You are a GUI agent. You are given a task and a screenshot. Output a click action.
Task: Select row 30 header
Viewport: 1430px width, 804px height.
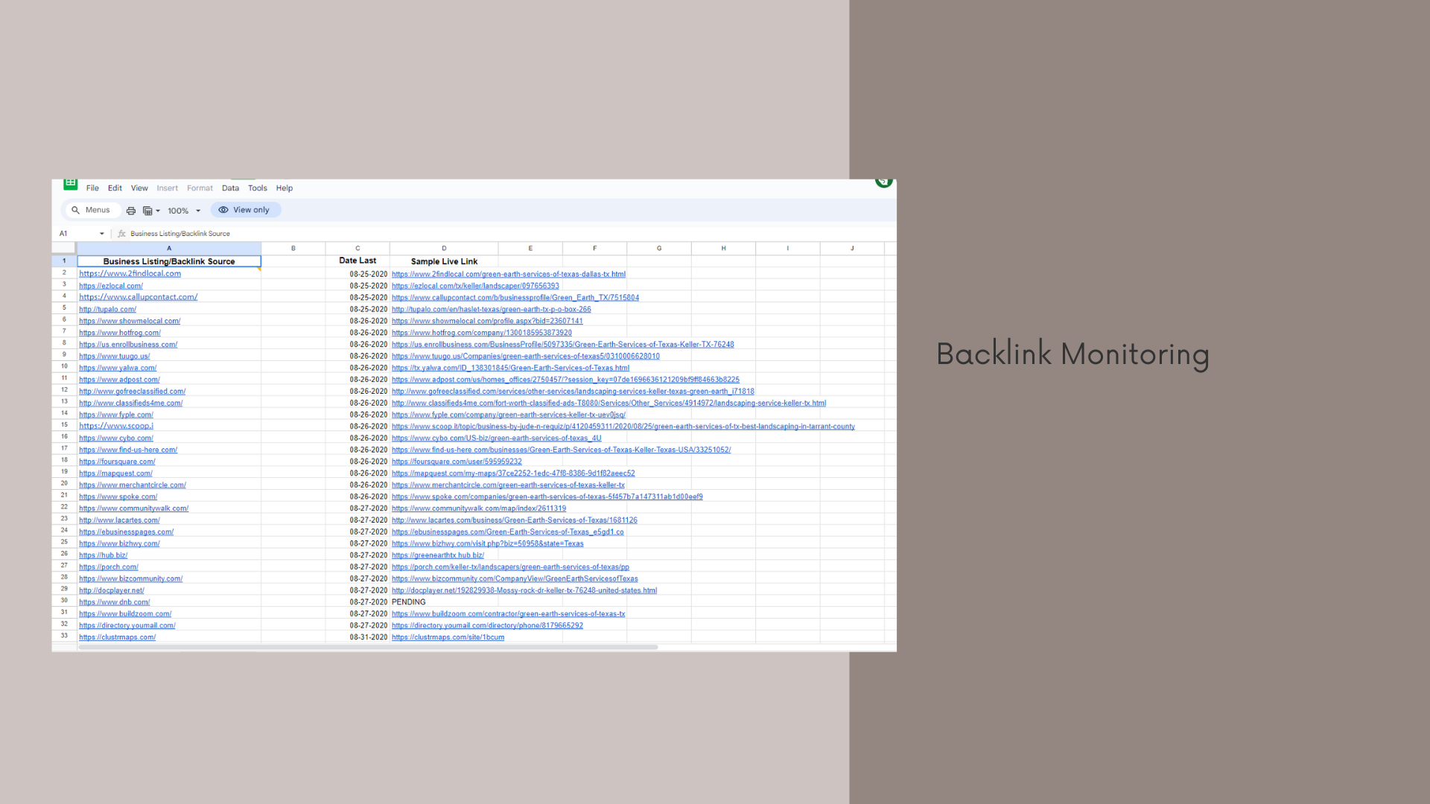(x=64, y=601)
